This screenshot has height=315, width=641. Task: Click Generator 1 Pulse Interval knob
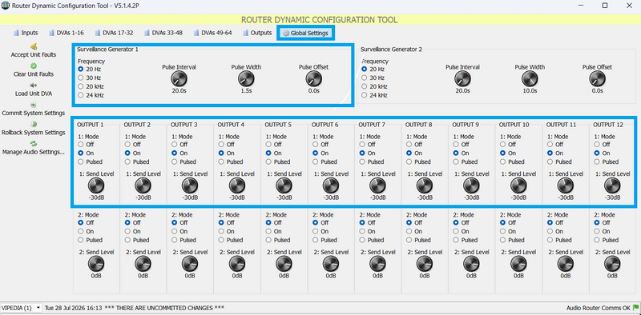click(x=179, y=78)
